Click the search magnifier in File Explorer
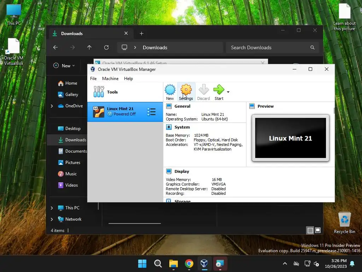The height and width of the screenshot is (272, 362). 313,47
